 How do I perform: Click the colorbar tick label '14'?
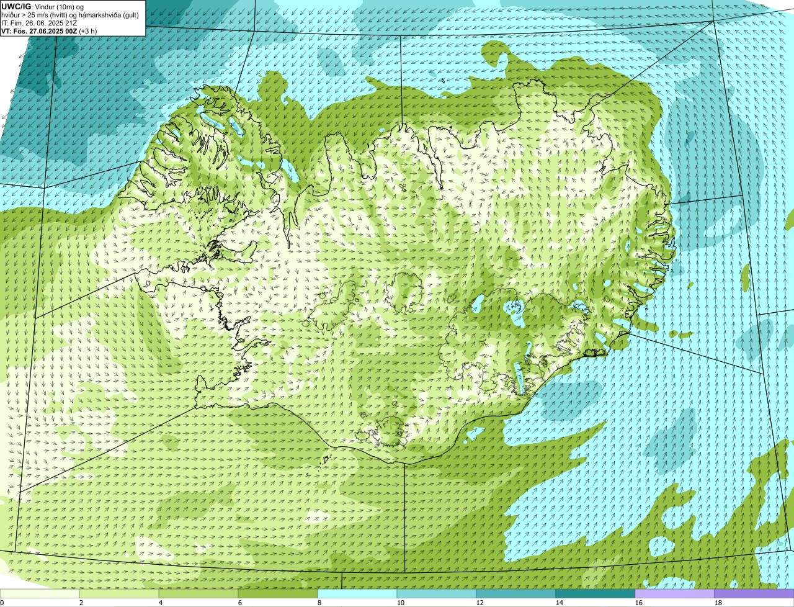tap(560, 603)
